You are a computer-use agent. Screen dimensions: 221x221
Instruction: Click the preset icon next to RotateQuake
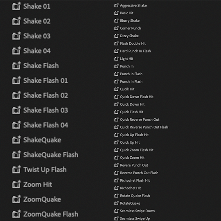(x=116, y=203)
